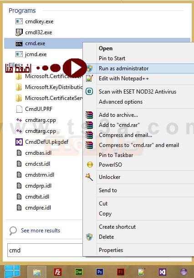Click the search box containing cmd

[45, 250]
